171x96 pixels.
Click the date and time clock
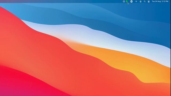pos(160,1)
